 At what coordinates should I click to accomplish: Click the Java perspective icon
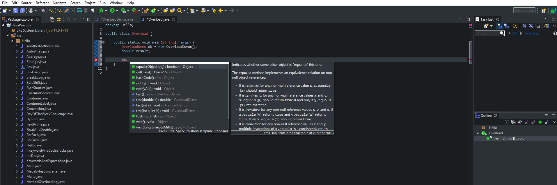(553, 11)
